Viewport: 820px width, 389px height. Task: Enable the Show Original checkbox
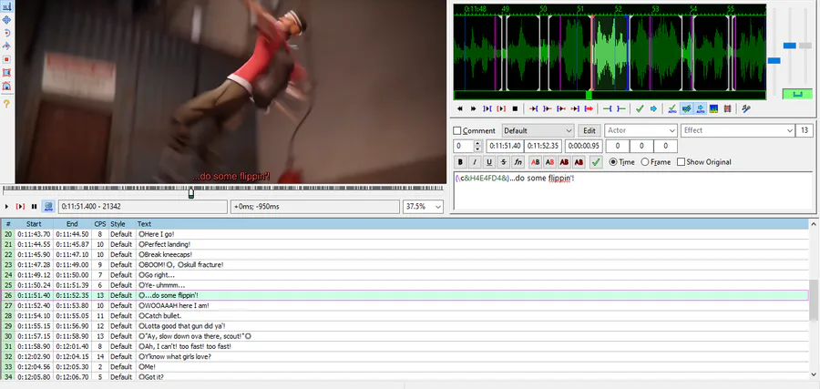(x=681, y=162)
